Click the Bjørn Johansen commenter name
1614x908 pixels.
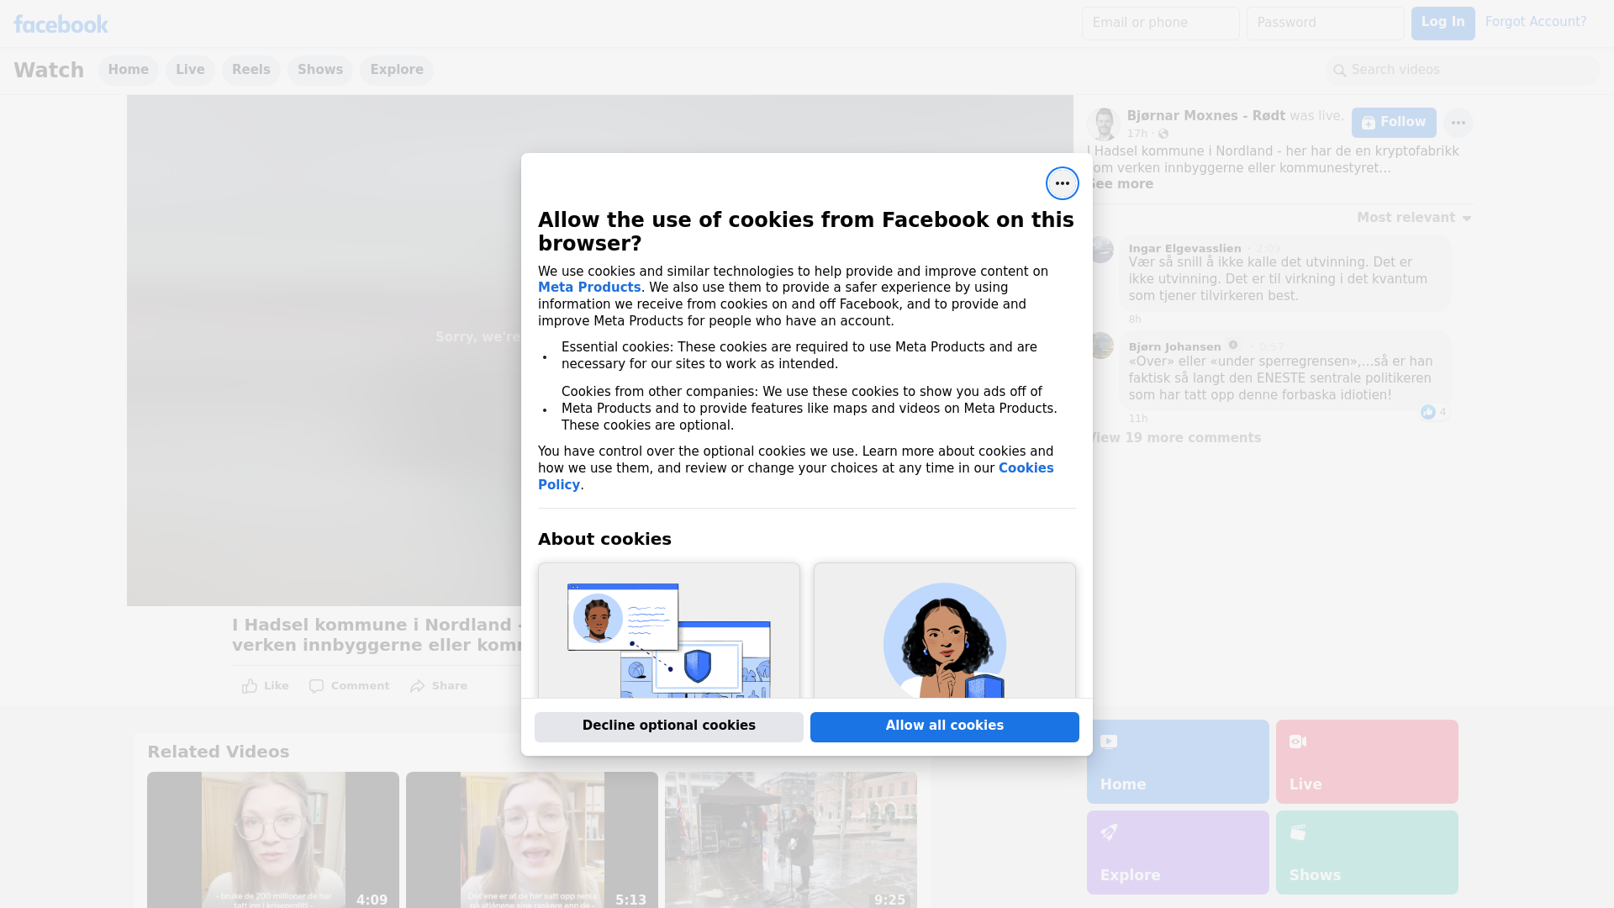point(1174,346)
